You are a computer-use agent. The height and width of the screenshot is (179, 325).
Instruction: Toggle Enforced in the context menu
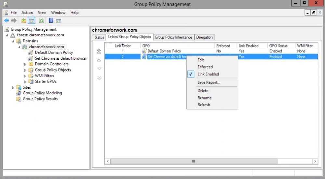[x=205, y=67]
